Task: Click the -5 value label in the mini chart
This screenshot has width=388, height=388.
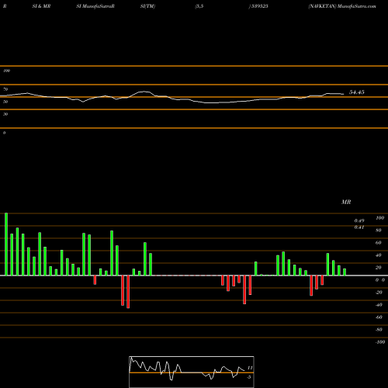Action: (x=249, y=377)
